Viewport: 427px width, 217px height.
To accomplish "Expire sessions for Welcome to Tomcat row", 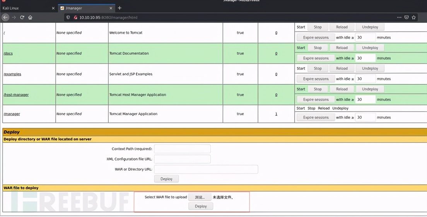I will pyautogui.click(x=316, y=37).
